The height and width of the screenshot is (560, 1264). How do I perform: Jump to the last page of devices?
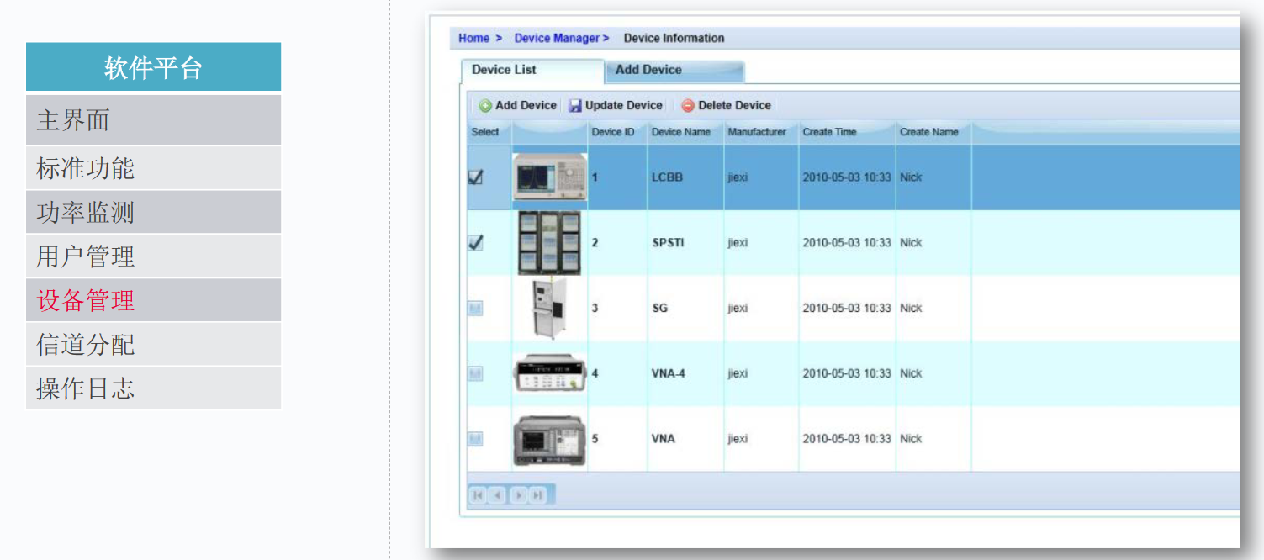537,496
